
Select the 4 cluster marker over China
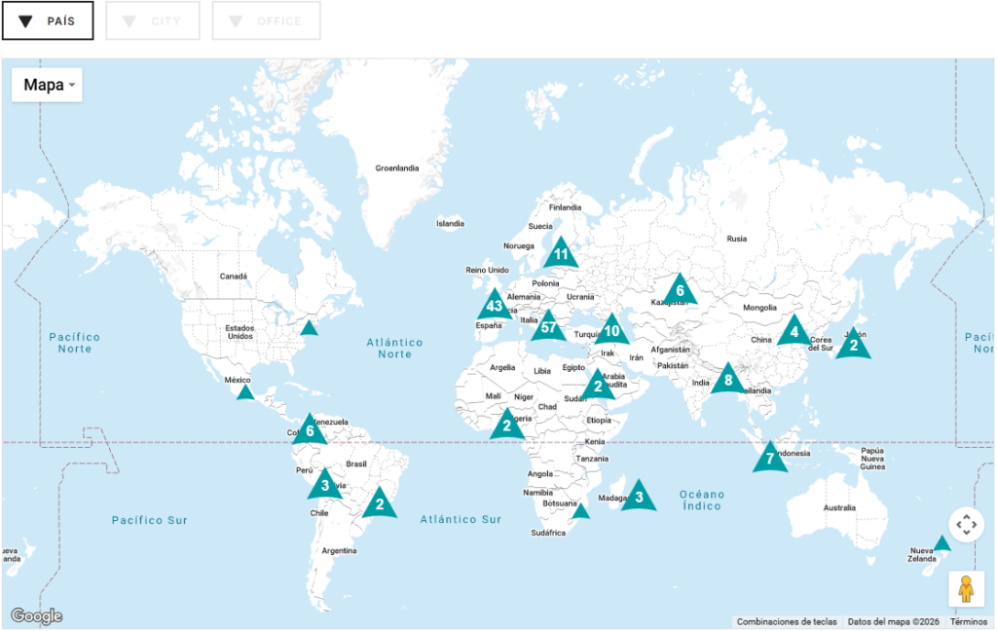794,332
